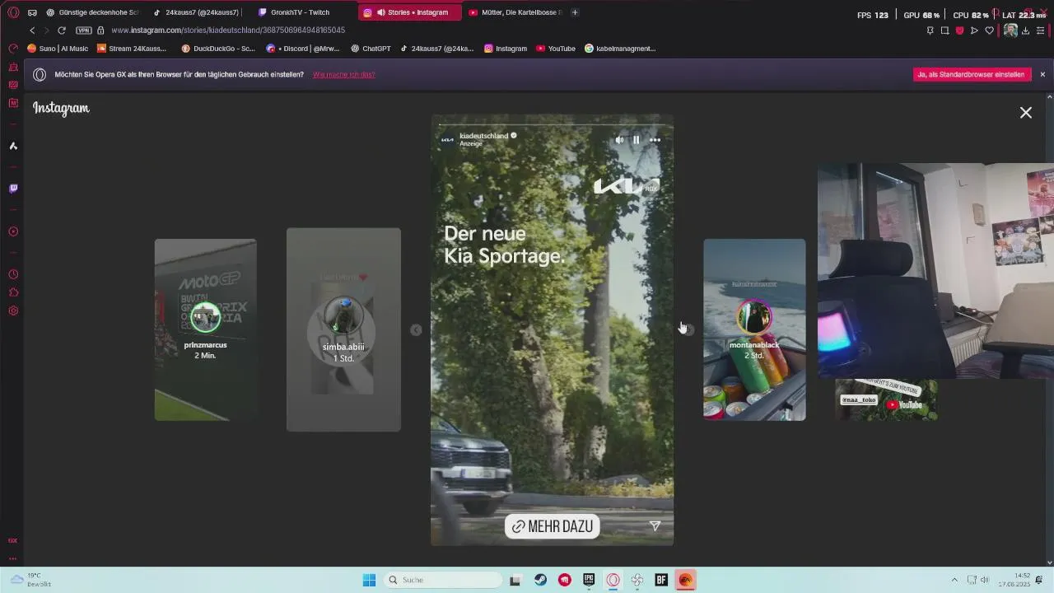
Task: Go back to the previous page
Action: click(32, 30)
